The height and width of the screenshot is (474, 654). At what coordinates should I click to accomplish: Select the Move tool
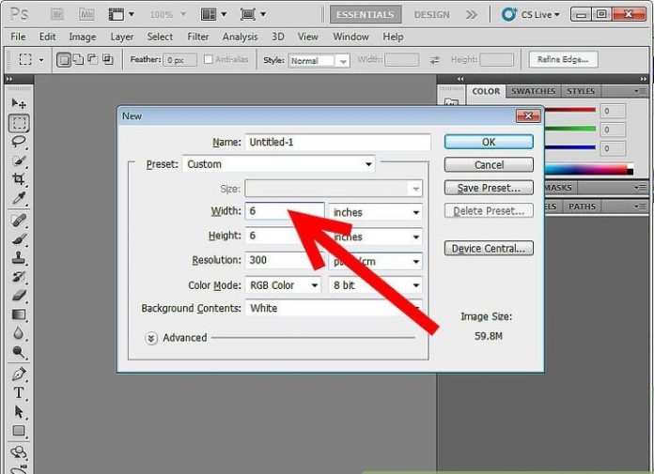(19, 103)
